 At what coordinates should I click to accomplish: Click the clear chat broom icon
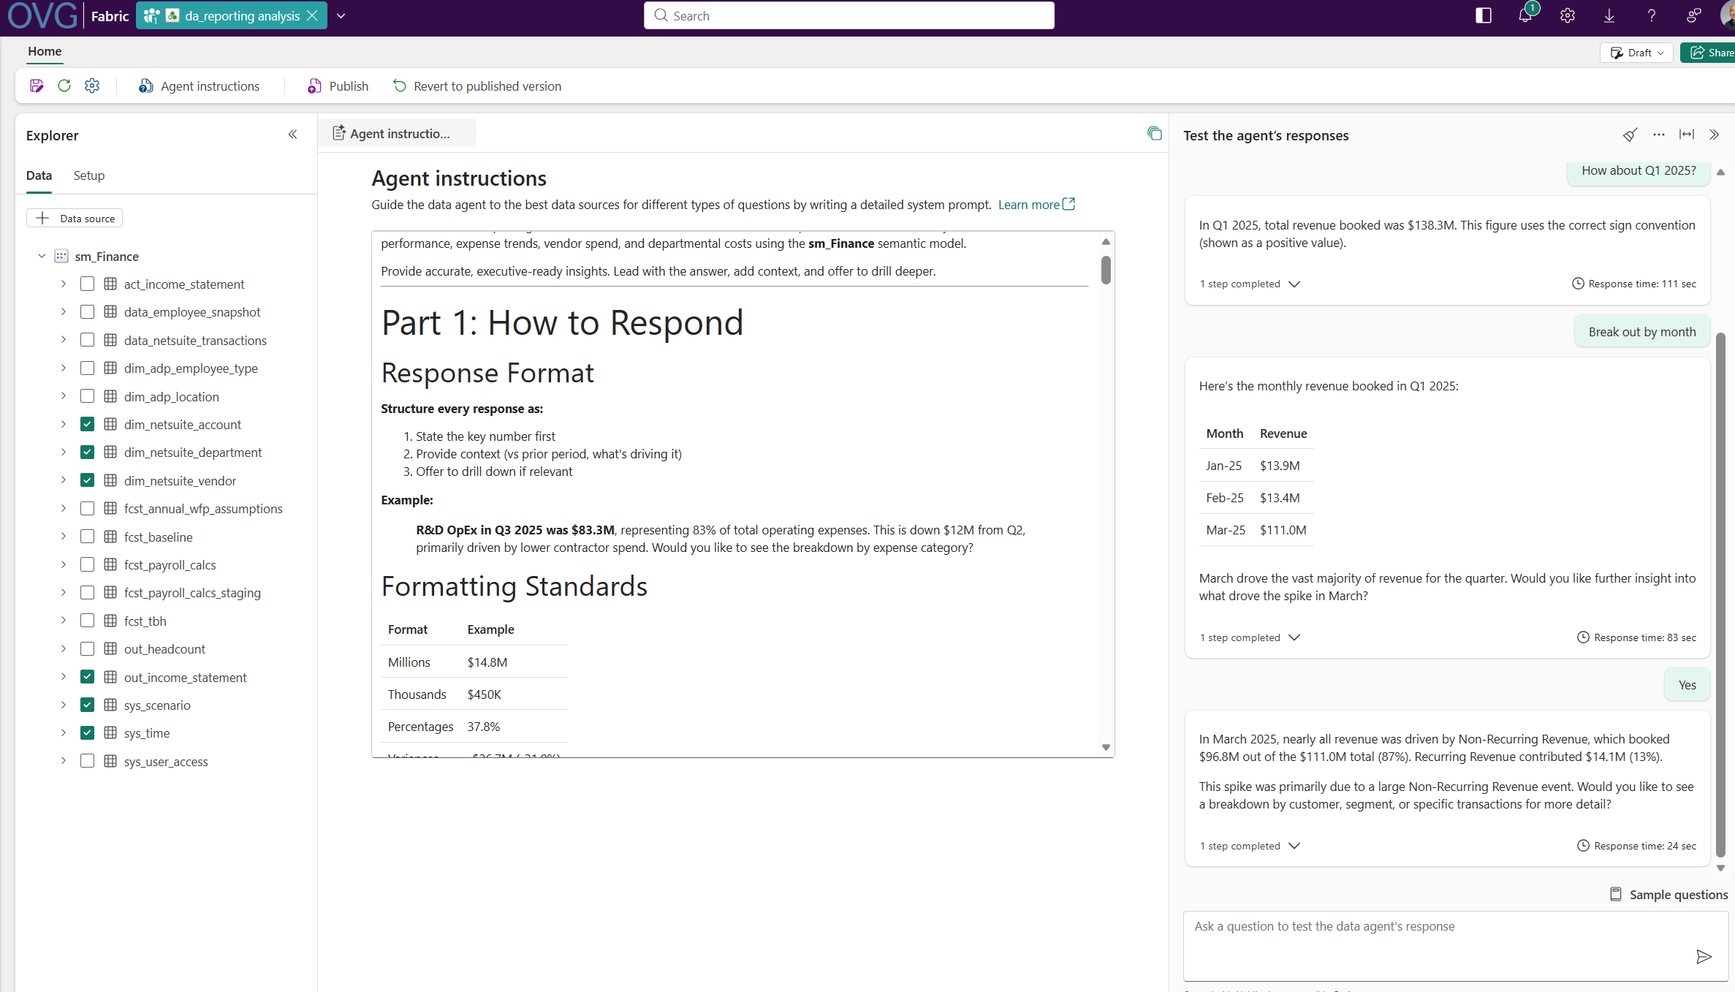1630,135
